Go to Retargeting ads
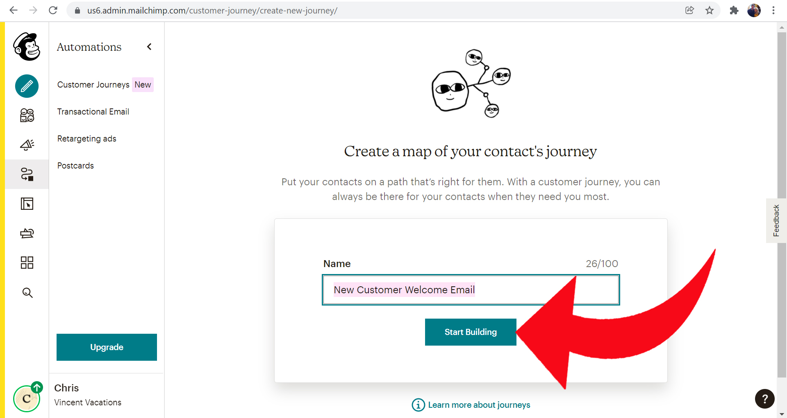 pyautogui.click(x=87, y=139)
